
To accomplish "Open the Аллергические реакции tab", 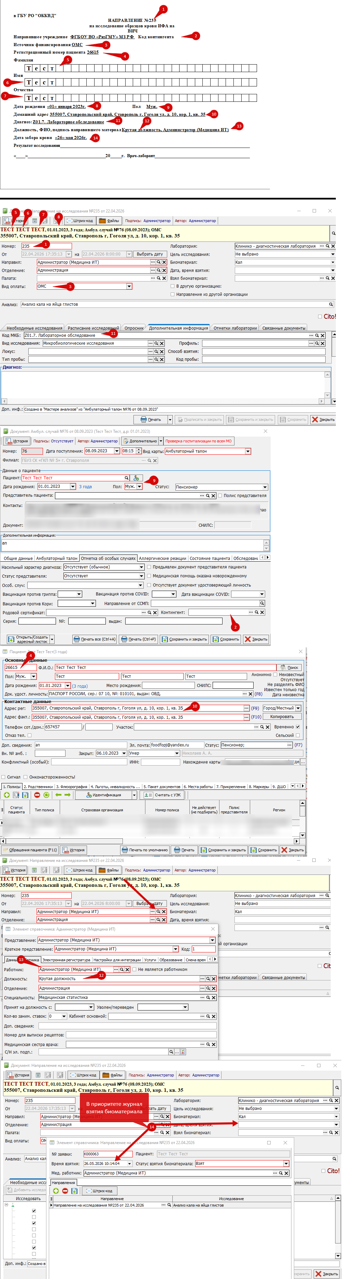I will 162,558.
